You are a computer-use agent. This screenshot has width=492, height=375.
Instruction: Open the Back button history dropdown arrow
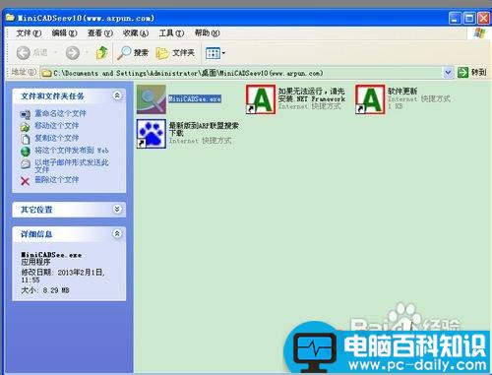click(x=55, y=52)
